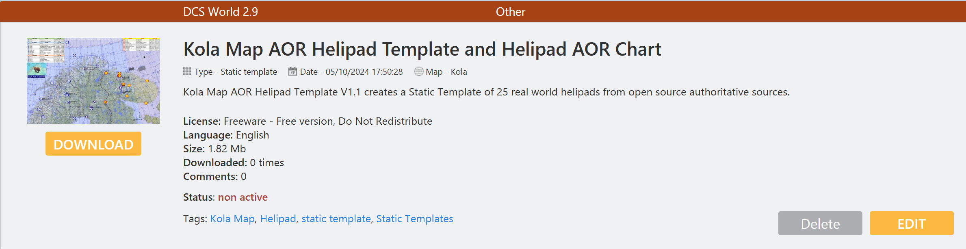Viewport: 966px width, 249px height.
Task: Click the License: Freeware line
Action: coord(308,121)
